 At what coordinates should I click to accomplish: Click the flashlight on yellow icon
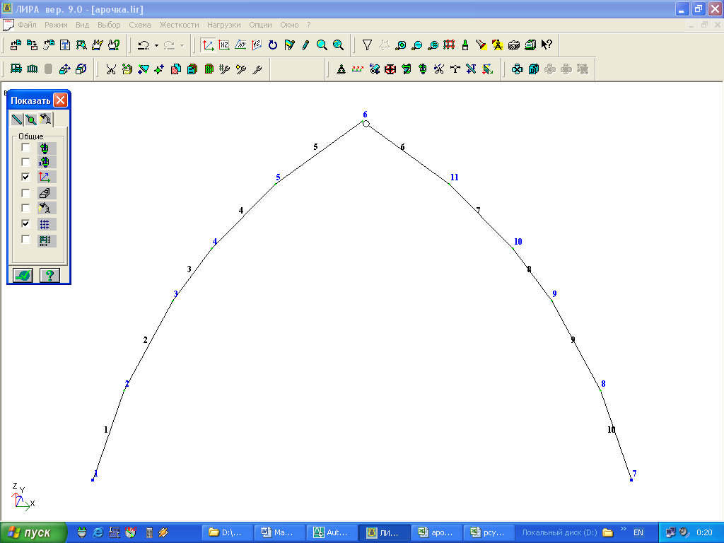(481, 45)
